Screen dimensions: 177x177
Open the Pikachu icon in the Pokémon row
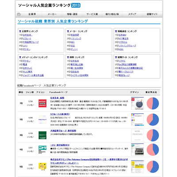[42, 166]
